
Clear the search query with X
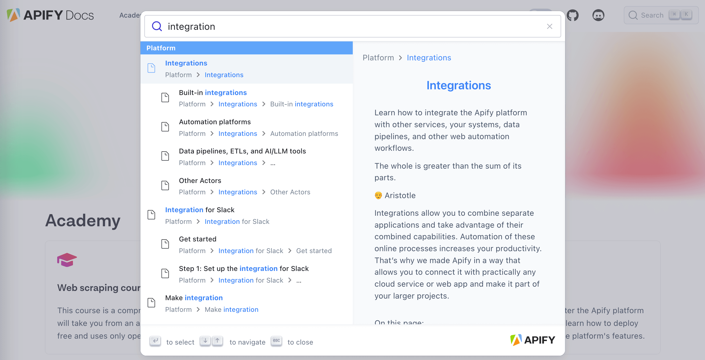point(549,27)
